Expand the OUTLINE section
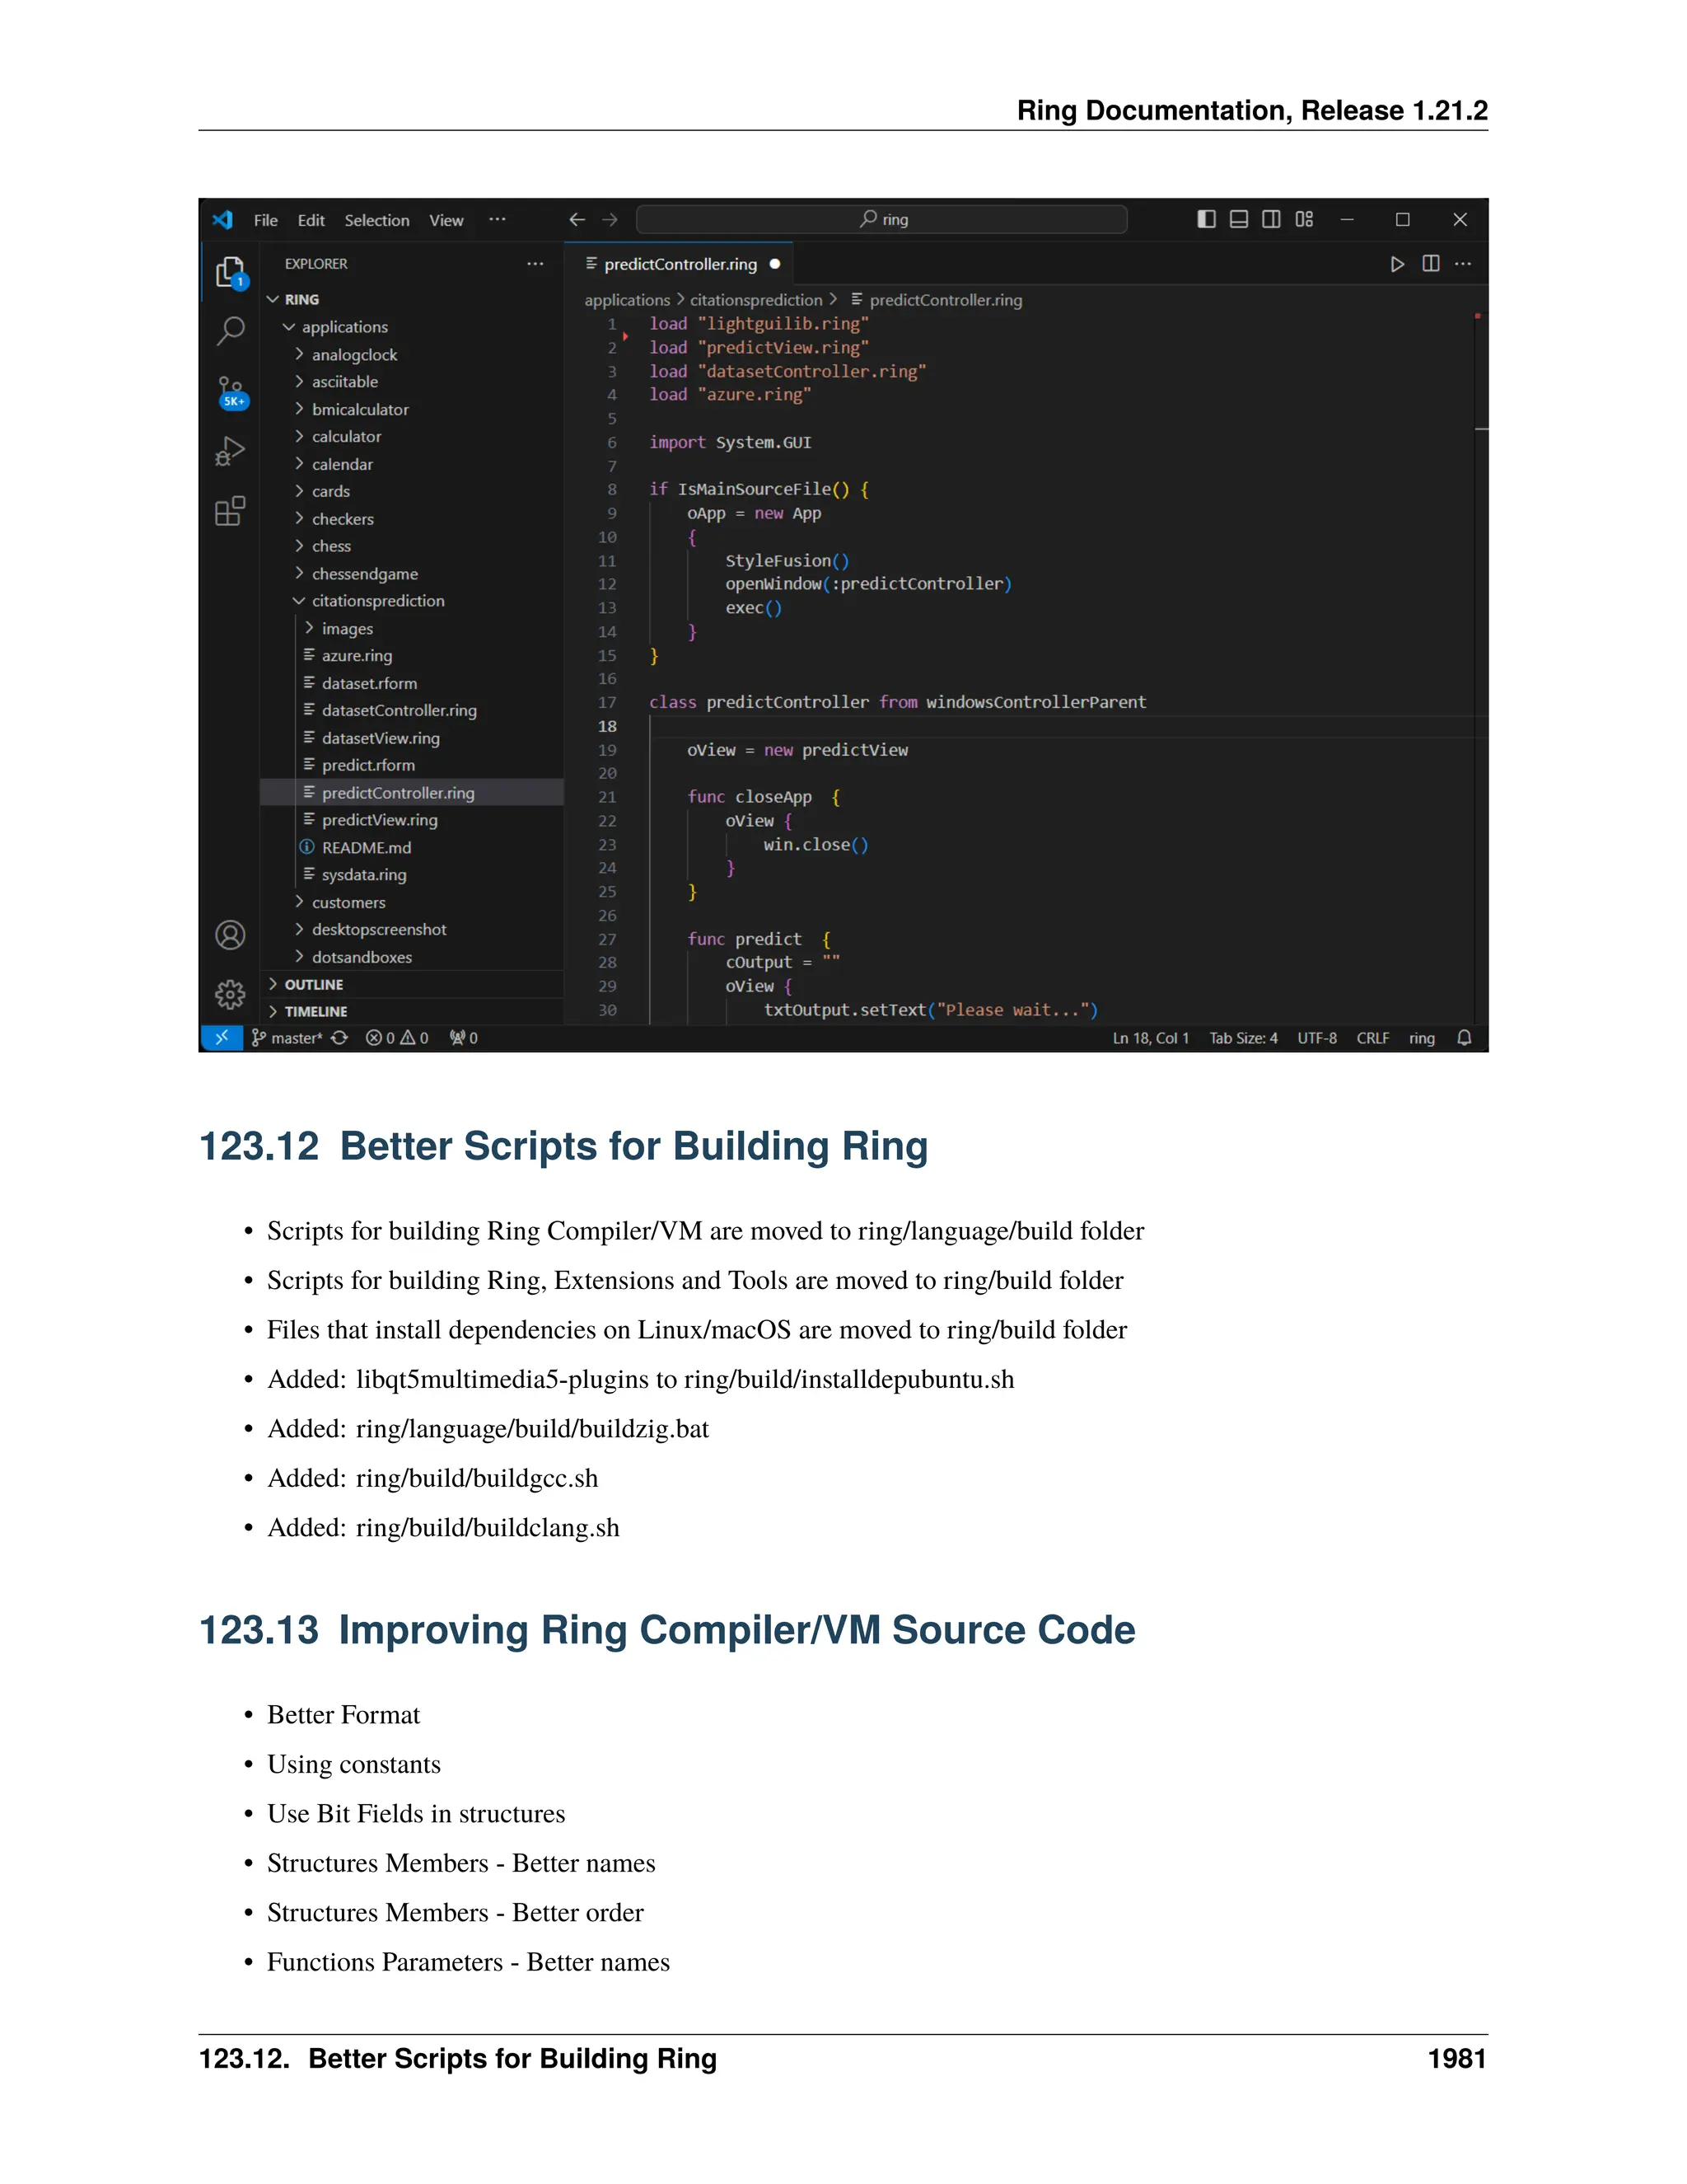Screen dimensions: 1687x2184 pyautogui.click(x=313, y=985)
